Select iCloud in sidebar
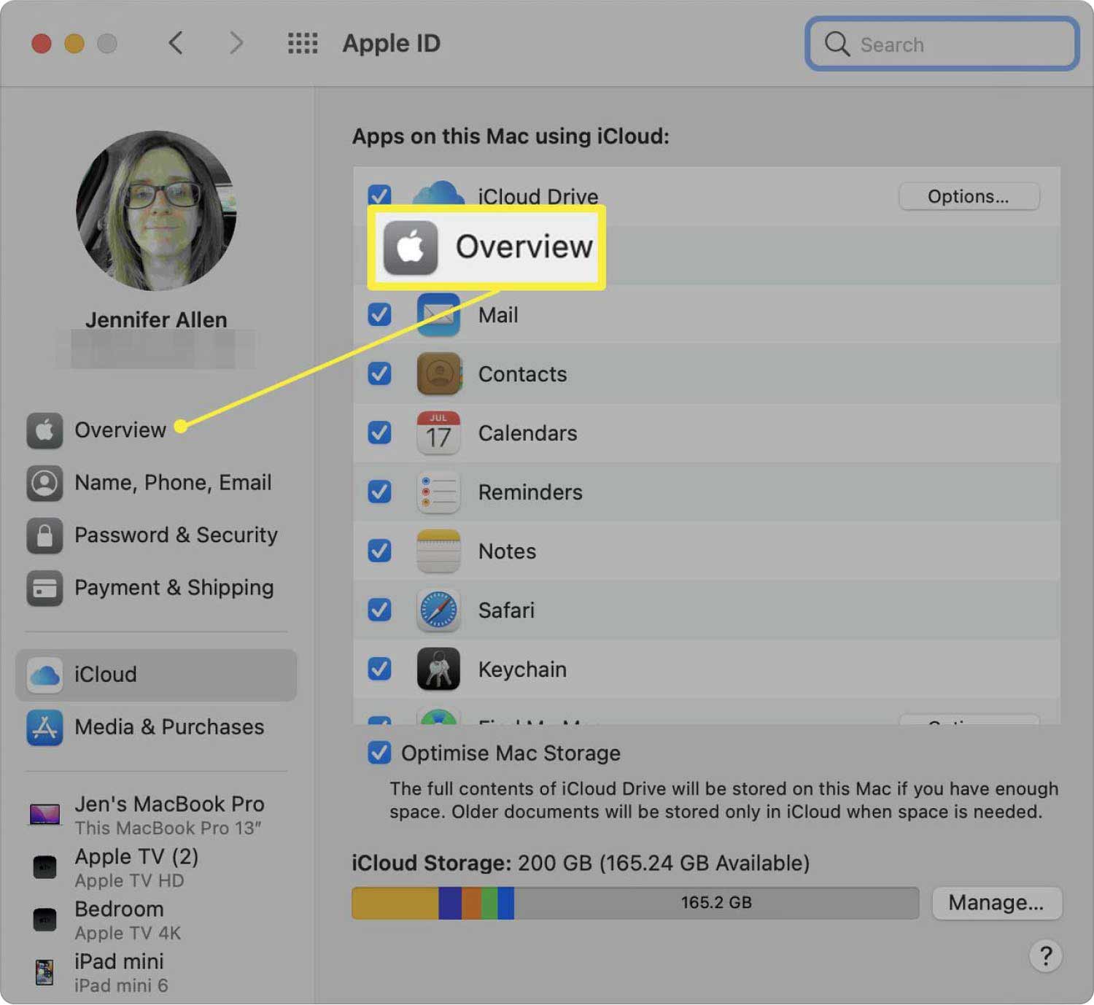The width and height of the screenshot is (1094, 1005). [155, 675]
